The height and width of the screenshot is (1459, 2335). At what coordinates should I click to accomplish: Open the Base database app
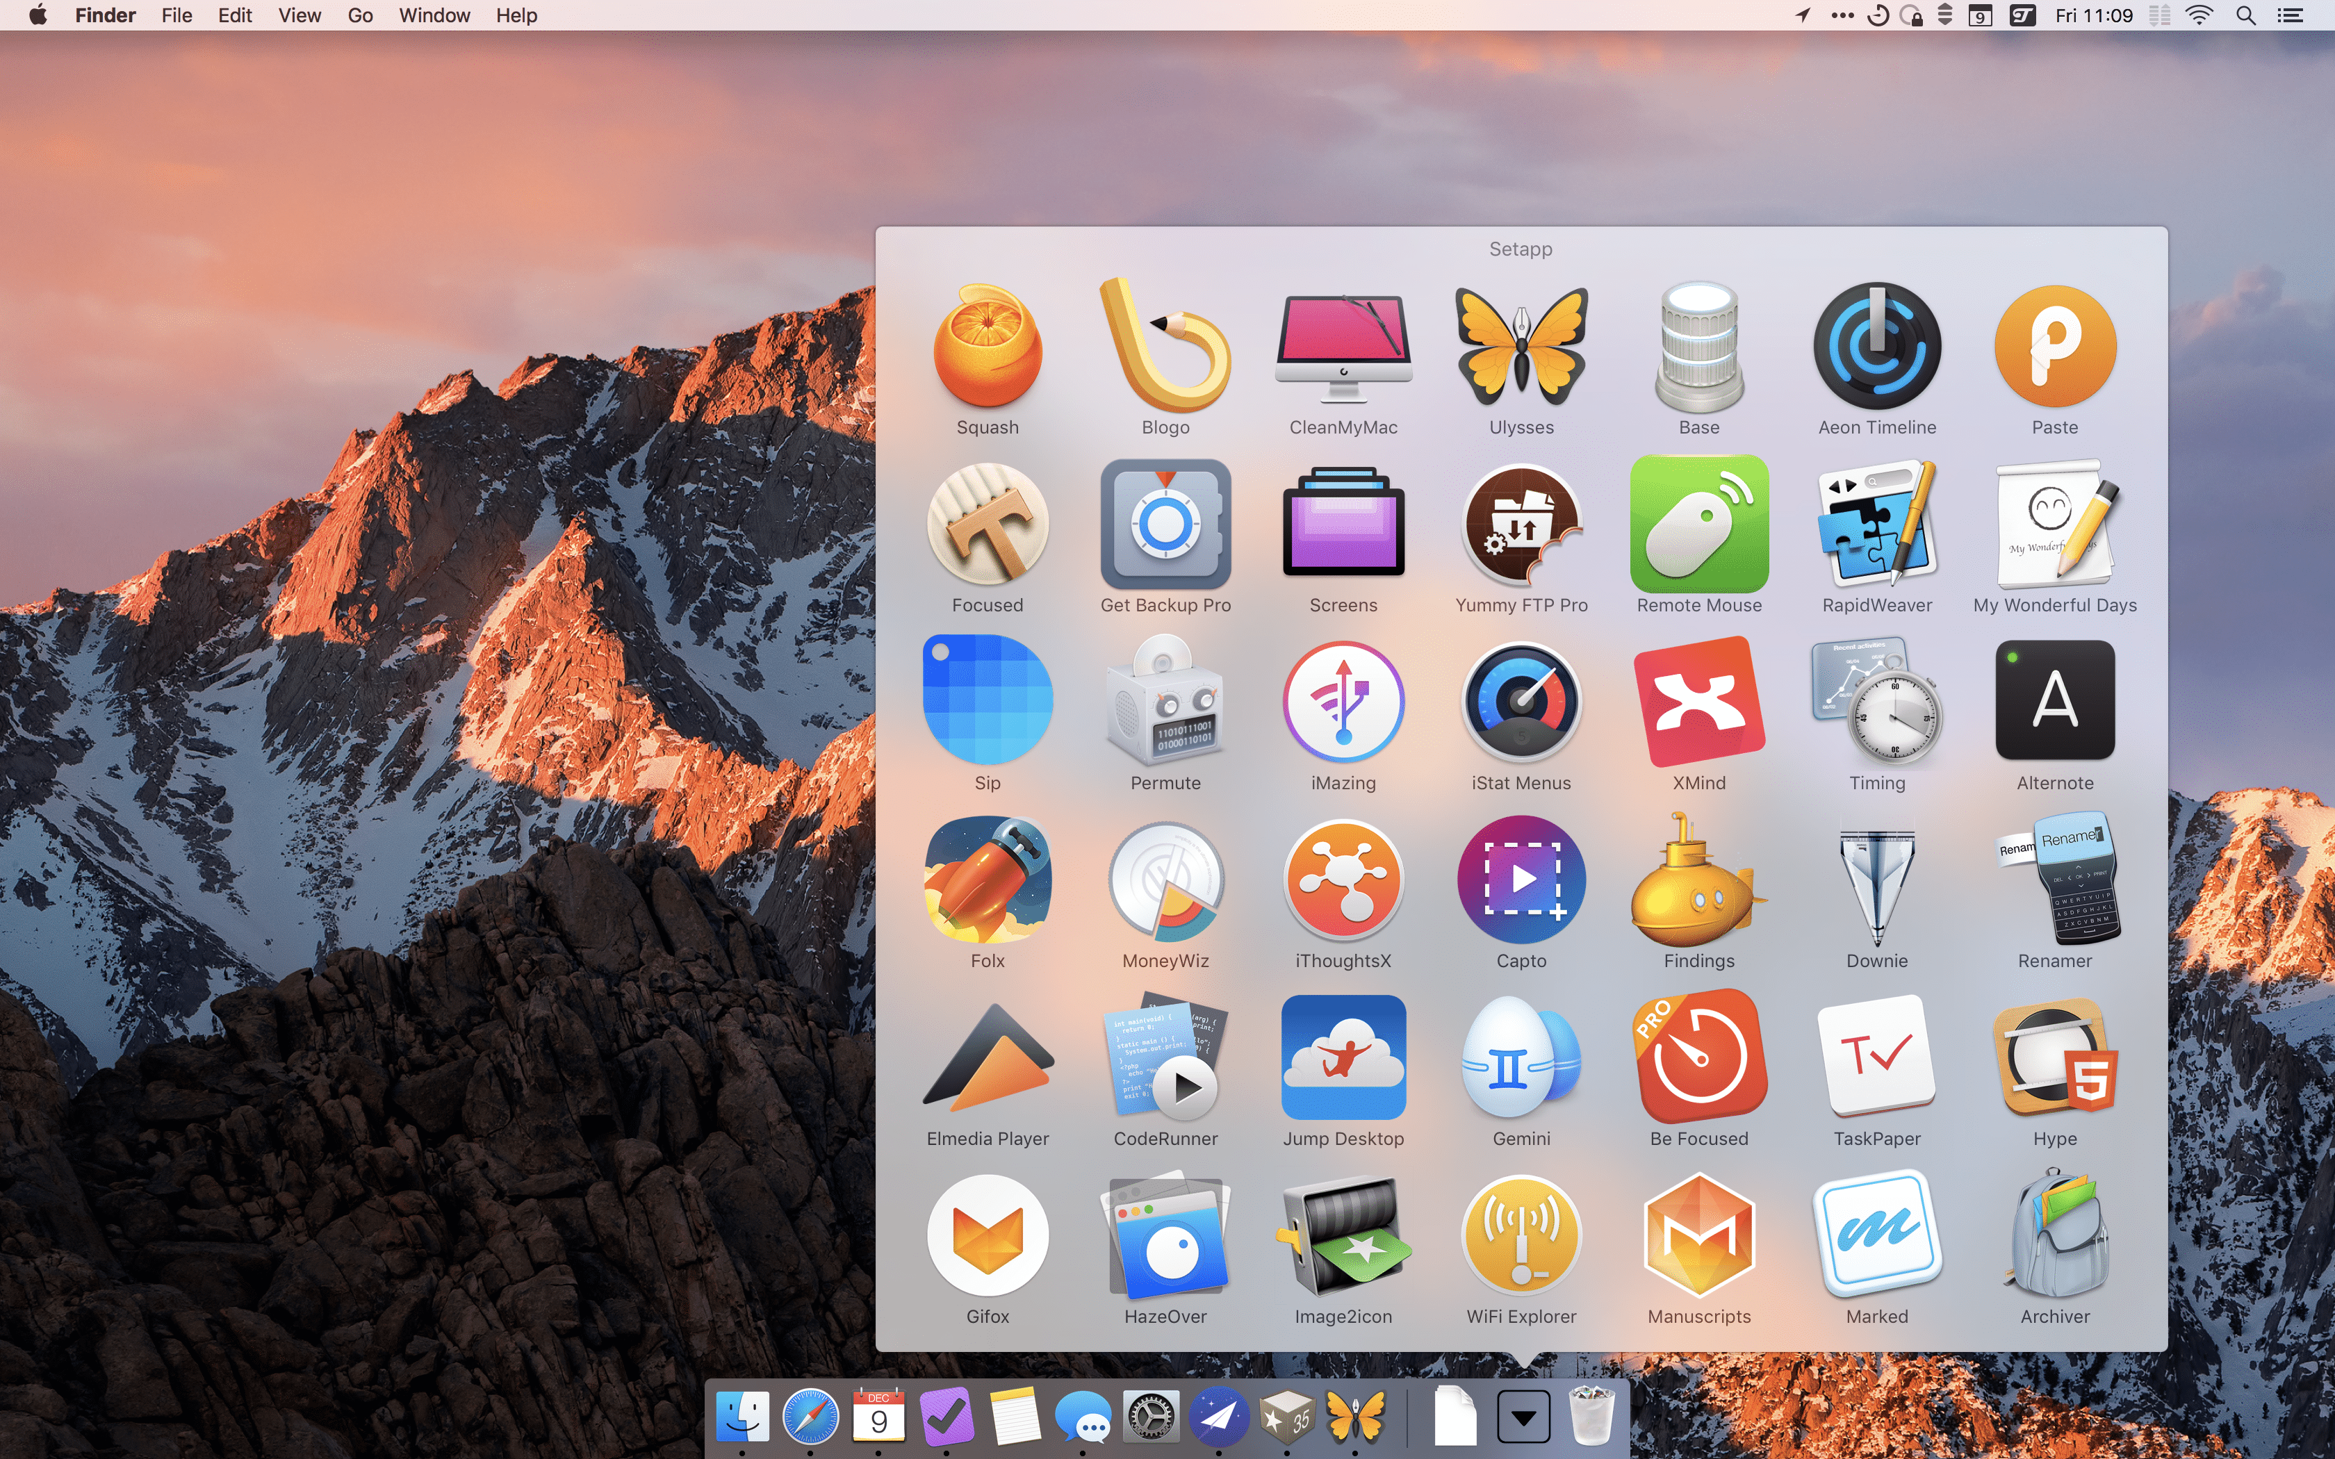point(1699,345)
